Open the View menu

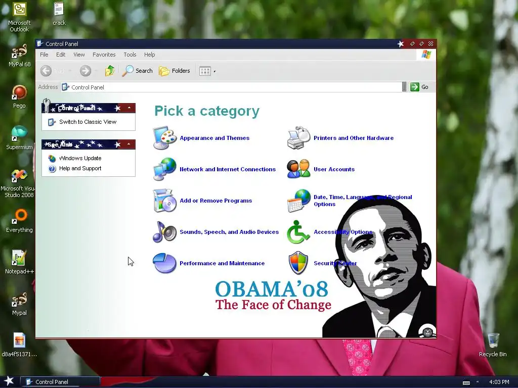tap(79, 55)
